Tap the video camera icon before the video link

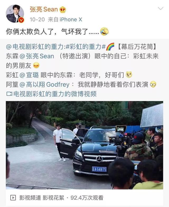click(x=9, y=94)
